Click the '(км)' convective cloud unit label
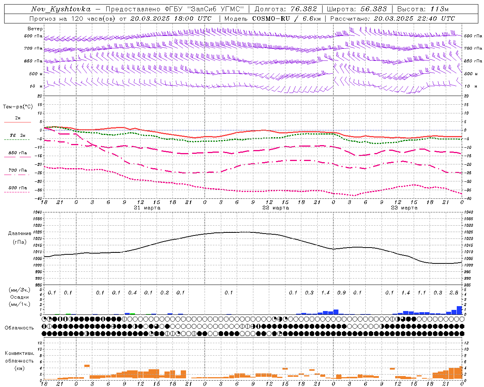 tap(19, 368)
